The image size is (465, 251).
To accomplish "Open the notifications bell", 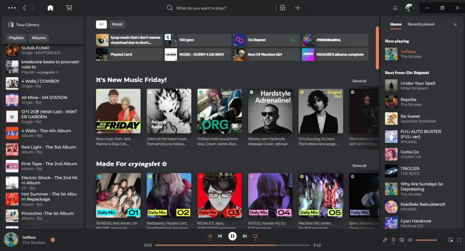I will click(x=395, y=8).
